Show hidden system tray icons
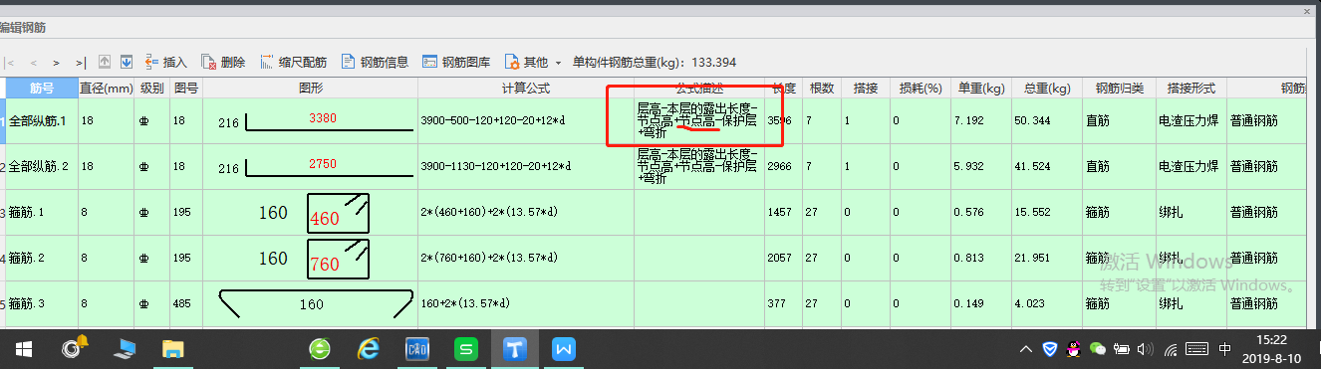The height and width of the screenshot is (369, 1321). [1027, 349]
